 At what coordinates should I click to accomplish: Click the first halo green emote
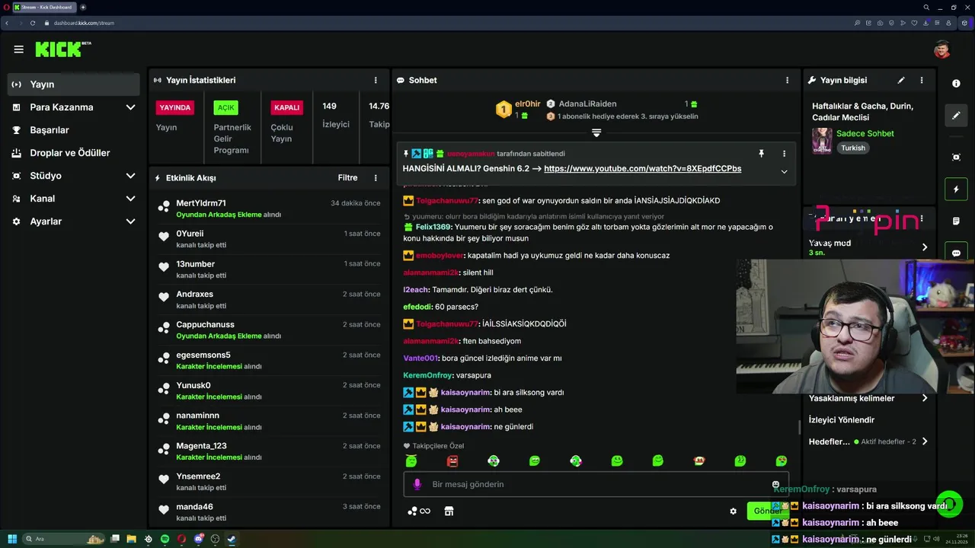point(411,461)
